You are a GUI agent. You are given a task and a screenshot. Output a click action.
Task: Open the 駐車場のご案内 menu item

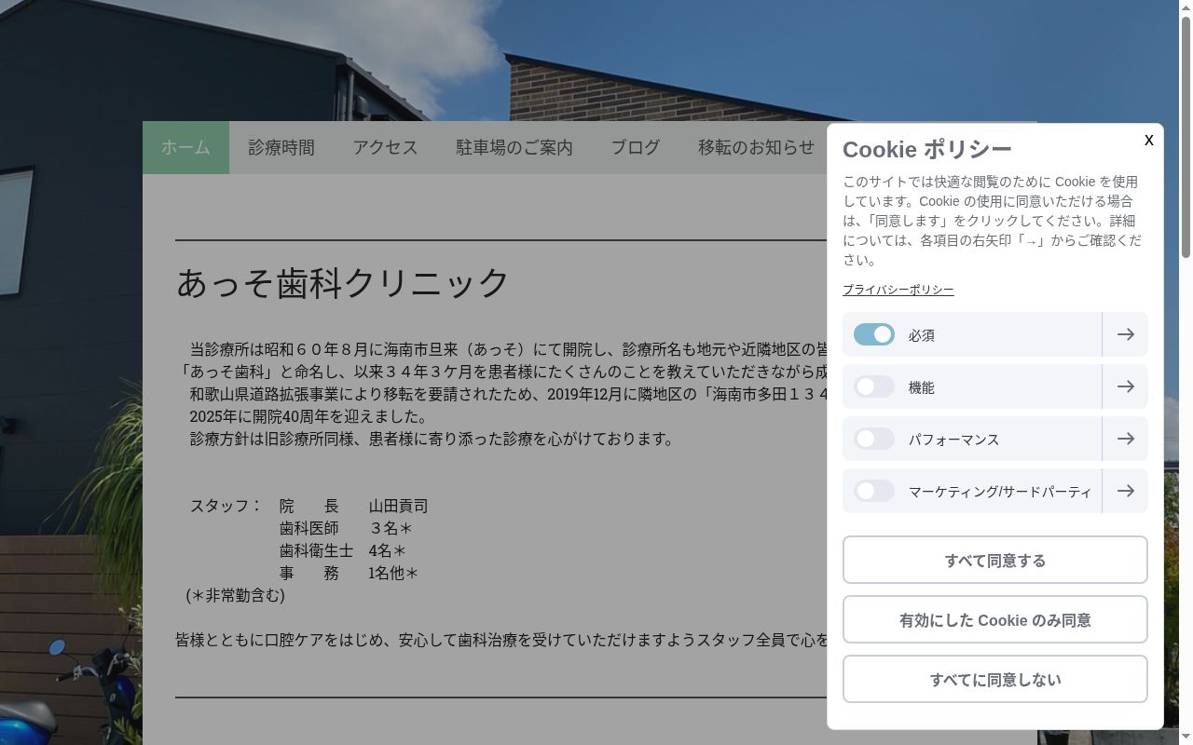(x=514, y=147)
